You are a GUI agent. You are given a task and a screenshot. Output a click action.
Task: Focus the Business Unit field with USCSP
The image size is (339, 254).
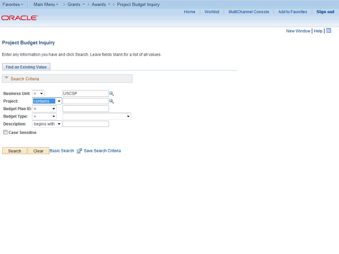[86, 94]
